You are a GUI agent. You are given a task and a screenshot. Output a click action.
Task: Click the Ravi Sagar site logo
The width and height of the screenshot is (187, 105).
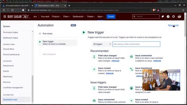pyautogui.click(x=19, y=17)
